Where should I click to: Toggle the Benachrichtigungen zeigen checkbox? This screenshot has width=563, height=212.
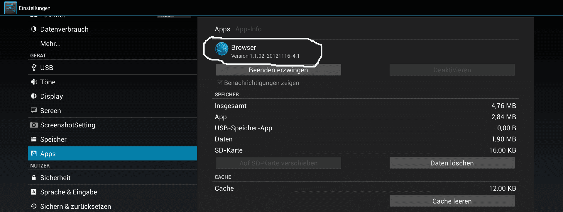coord(219,83)
